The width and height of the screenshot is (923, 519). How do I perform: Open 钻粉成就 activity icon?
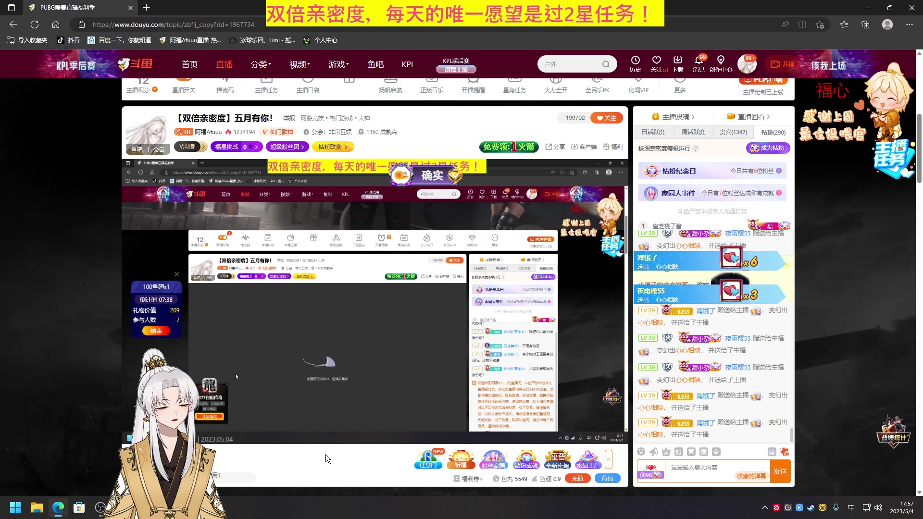click(x=526, y=459)
